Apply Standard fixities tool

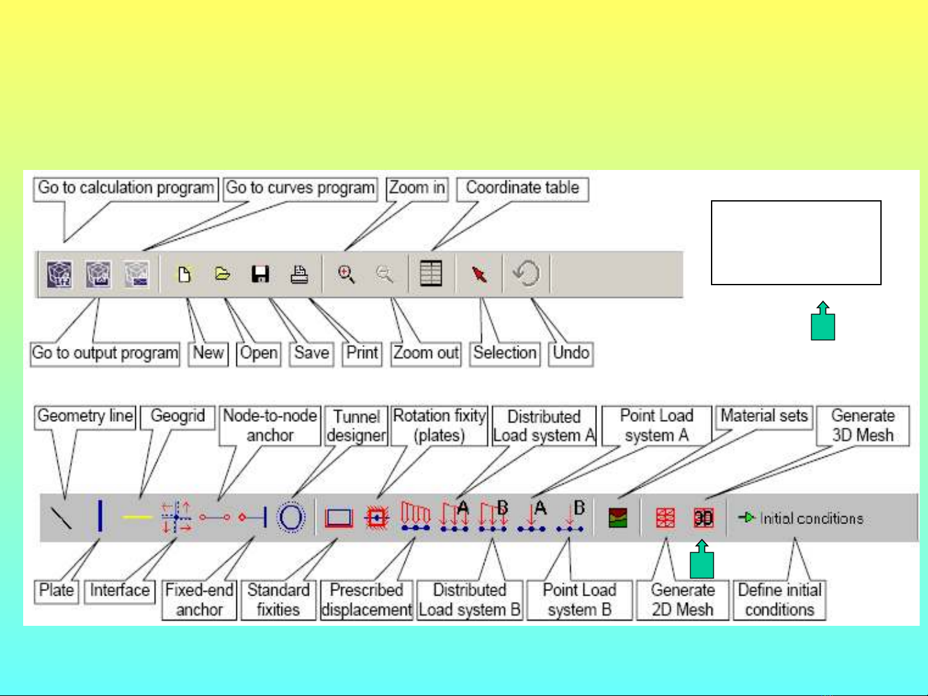pyautogui.click(x=339, y=518)
